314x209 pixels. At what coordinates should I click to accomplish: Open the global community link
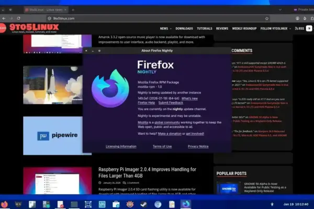click(x=167, y=122)
